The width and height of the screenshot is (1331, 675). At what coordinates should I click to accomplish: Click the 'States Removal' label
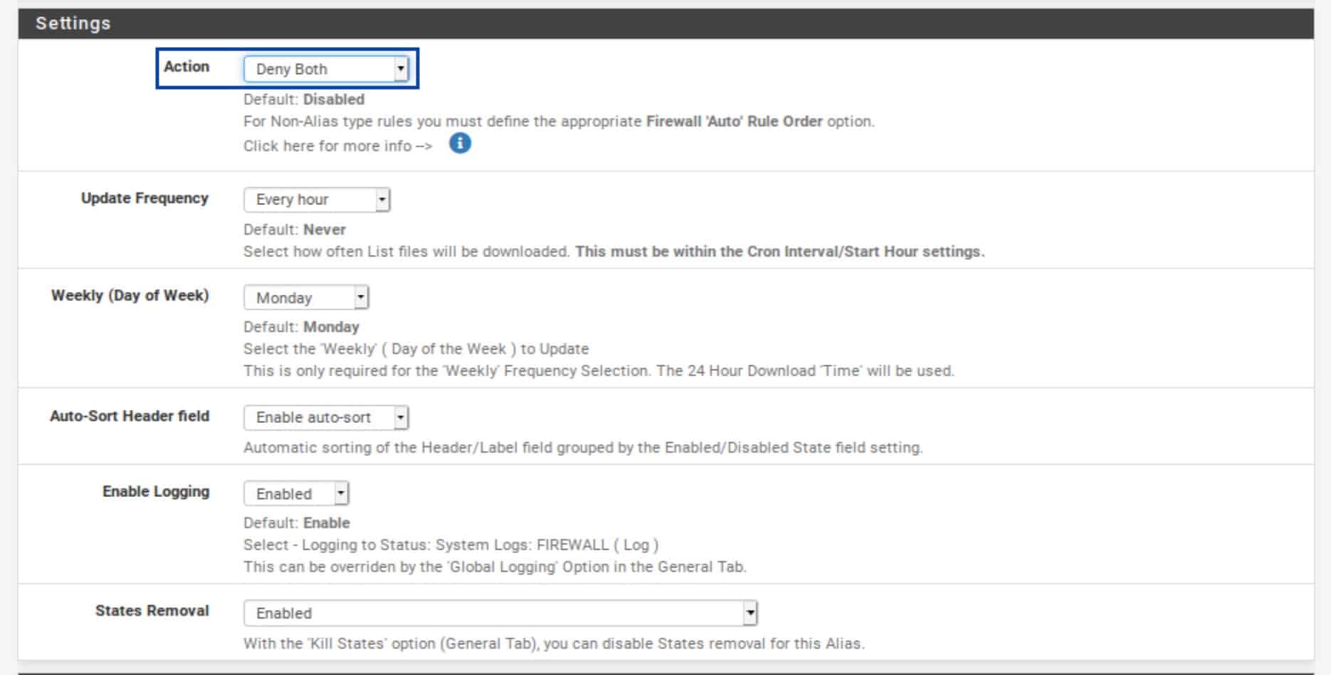(152, 611)
